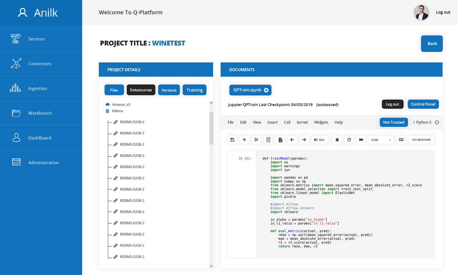Viewport: 458px width, 275px height.
Task: Select the Ingestion hierarchy icon
Action: tap(15, 88)
